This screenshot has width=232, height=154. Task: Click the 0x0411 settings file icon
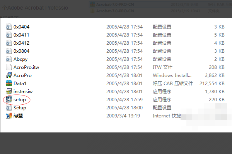click(x=9, y=35)
